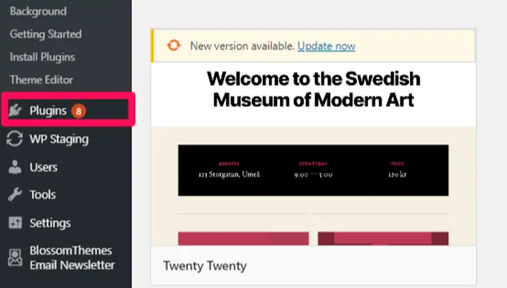Click the Plugins plug icon
Viewport: 507px width, 288px height.
pos(15,110)
